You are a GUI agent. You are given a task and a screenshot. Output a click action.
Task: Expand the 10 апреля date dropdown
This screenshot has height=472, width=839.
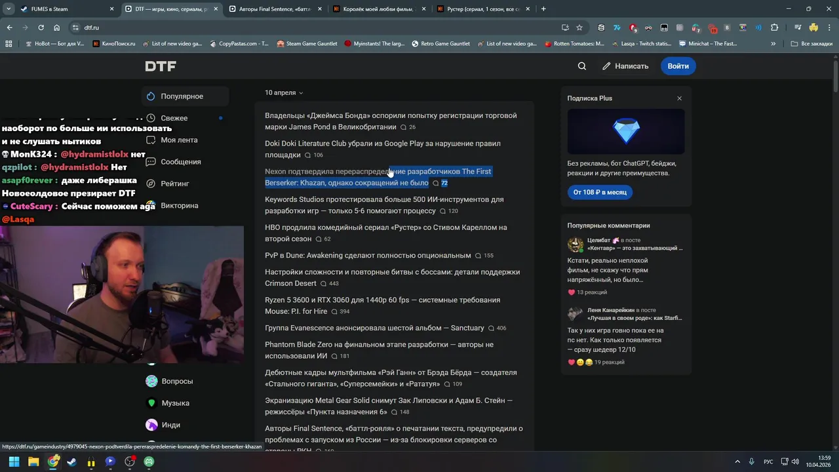pyautogui.click(x=284, y=93)
